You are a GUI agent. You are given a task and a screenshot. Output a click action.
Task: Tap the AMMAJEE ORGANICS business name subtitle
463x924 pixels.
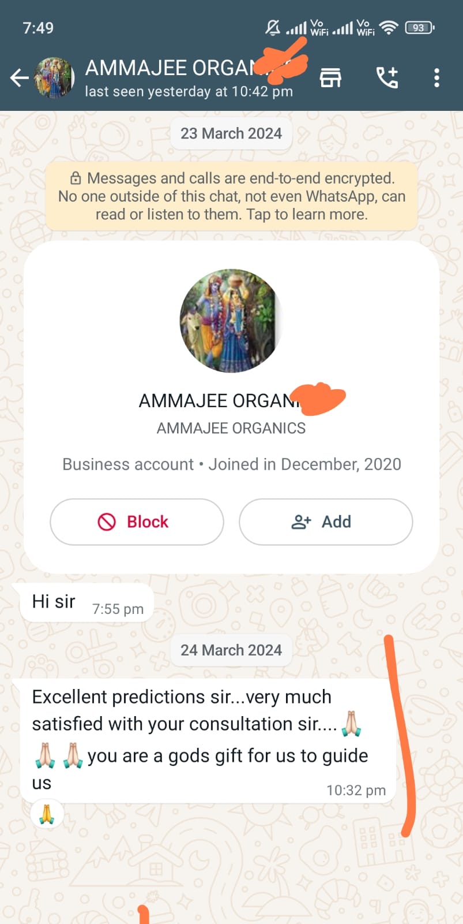(x=231, y=428)
